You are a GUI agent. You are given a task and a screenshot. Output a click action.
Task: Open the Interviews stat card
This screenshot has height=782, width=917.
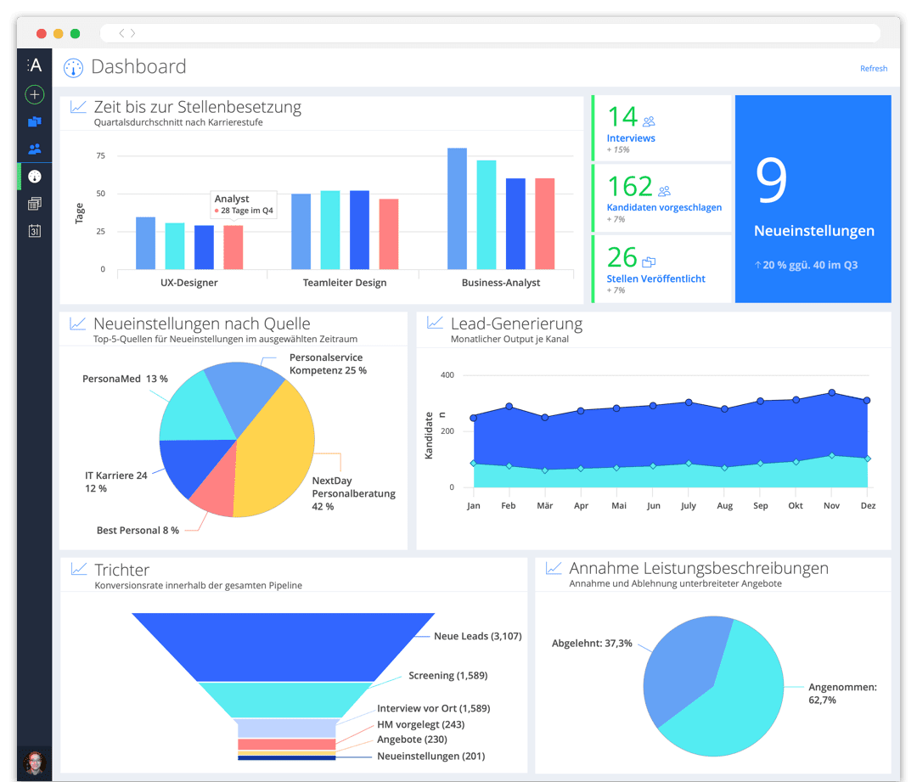coord(661,128)
